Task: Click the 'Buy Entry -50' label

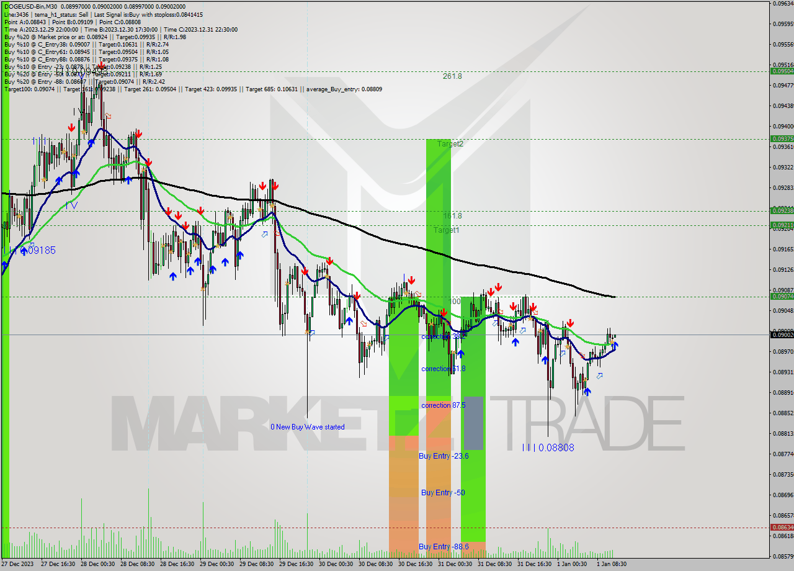Action: [443, 492]
